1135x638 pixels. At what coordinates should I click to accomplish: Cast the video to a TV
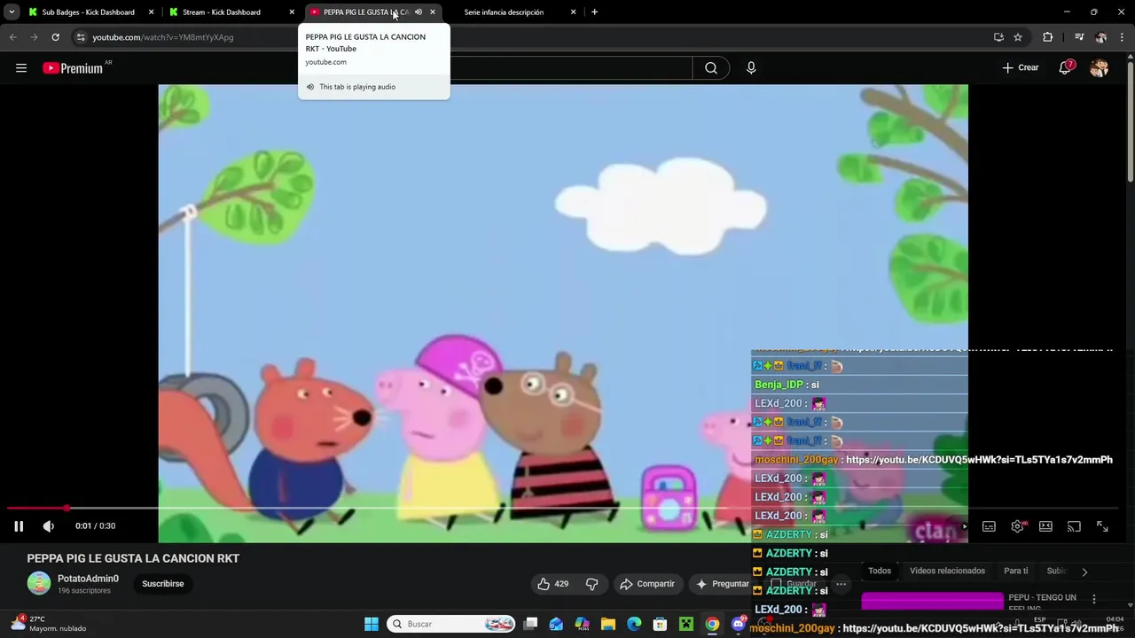[1074, 526]
